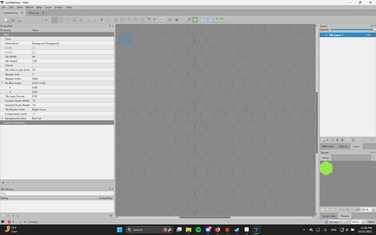This screenshot has height=235, width=376.
Task: Open the Layer menu
Action: 48,7
